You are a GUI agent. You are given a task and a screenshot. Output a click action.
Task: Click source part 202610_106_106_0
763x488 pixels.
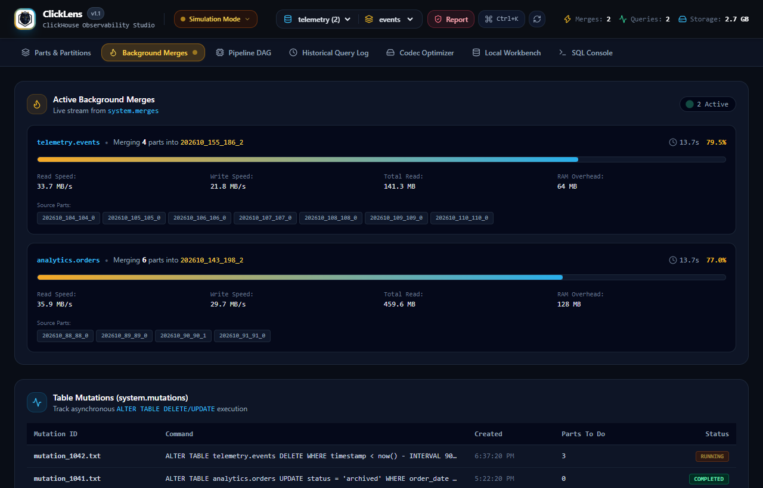click(200, 218)
